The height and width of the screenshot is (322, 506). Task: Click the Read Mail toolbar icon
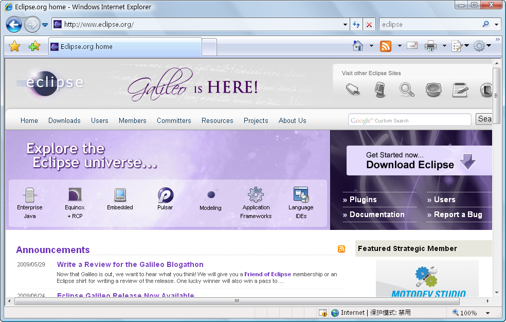(412, 46)
